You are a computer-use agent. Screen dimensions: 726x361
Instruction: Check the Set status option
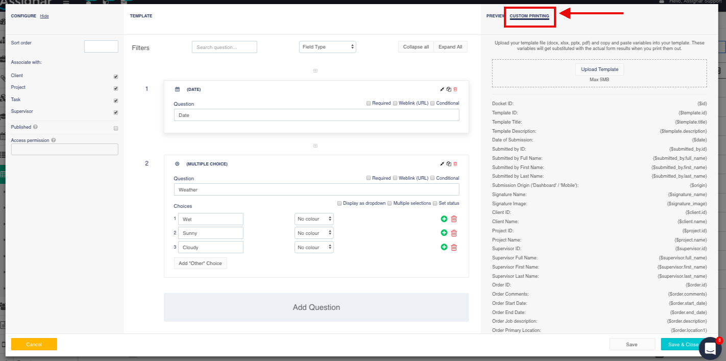click(435, 203)
